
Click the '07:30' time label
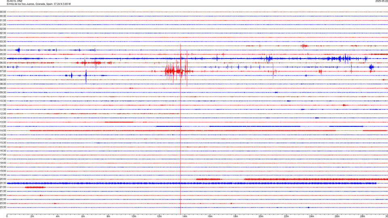coord(3,75)
